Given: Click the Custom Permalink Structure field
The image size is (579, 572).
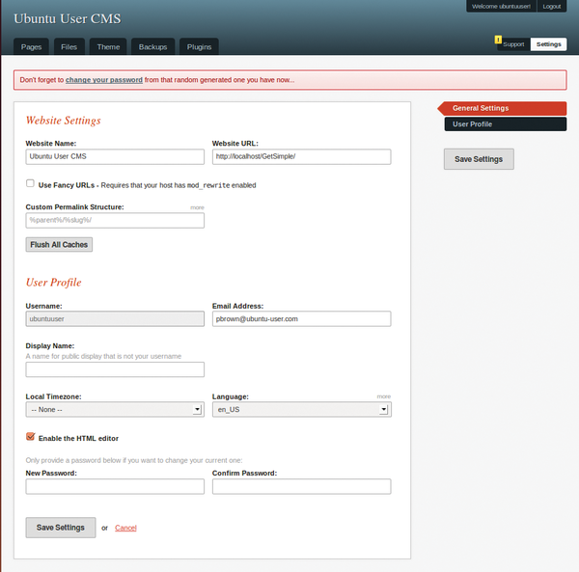Looking at the screenshot, I should 115,220.
